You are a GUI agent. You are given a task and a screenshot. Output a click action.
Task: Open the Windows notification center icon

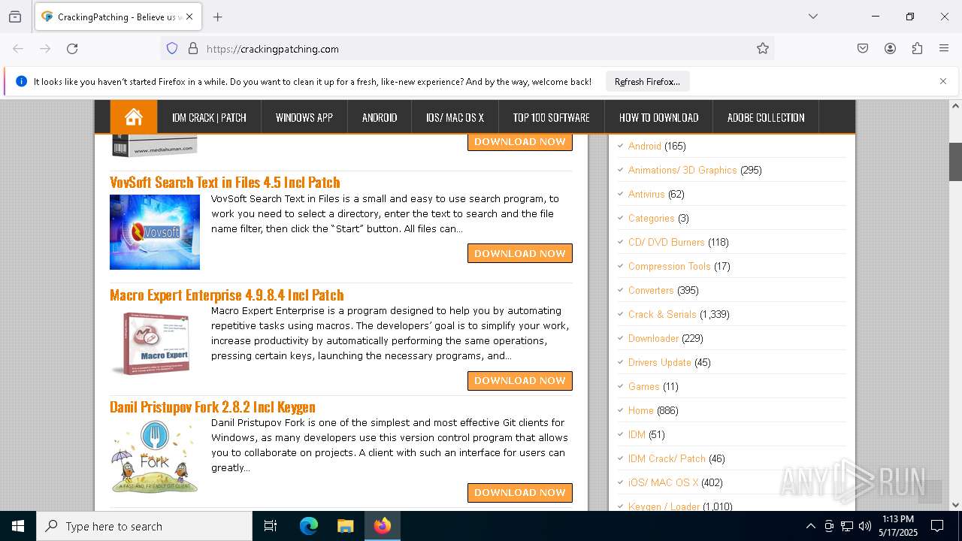coord(937,526)
